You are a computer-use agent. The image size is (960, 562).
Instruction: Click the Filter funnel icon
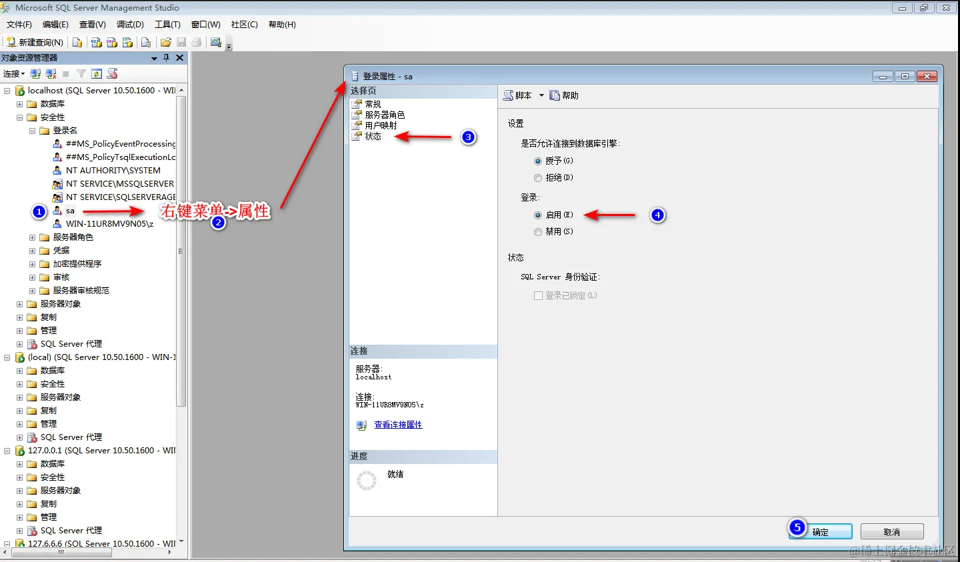click(81, 73)
